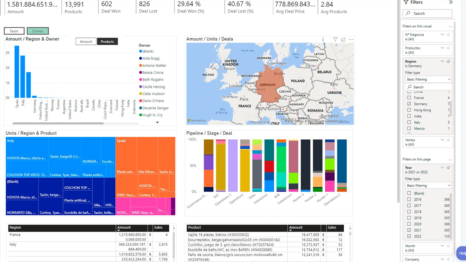Click the Amount button on bar chart
The height and width of the screenshot is (262, 466).
click(x=86, y=42)
